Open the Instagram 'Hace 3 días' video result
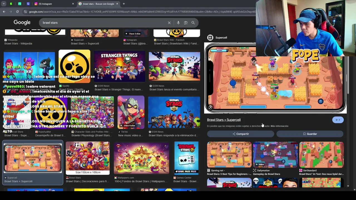Image resolution: width=356 pixels, height=200 pixels. (x=136, y=33)
